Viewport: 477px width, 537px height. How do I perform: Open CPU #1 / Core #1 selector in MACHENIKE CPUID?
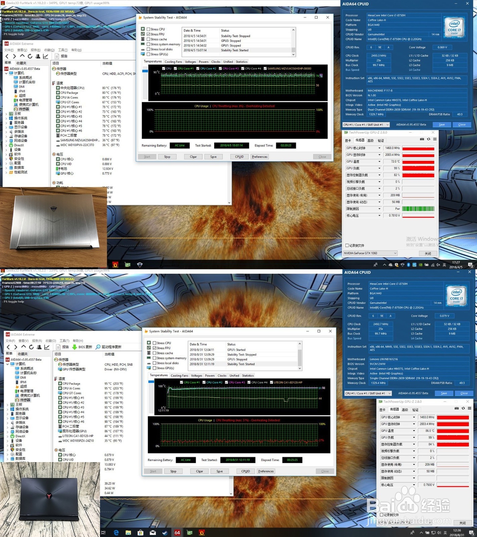[x=366, y=125]
